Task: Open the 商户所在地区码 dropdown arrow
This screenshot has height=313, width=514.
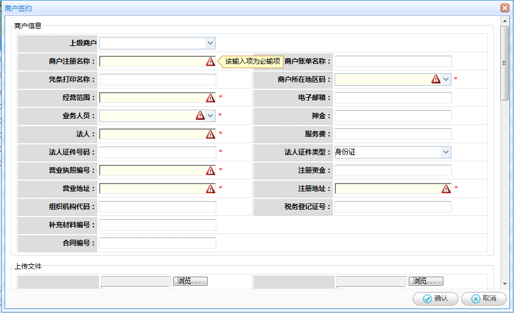Action: pos(446,80)
